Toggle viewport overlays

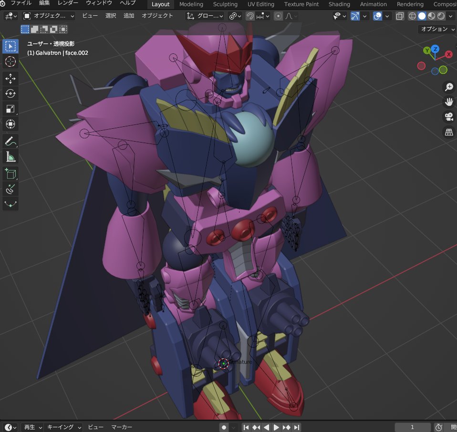pyautogui.click(x=377, y=16)
